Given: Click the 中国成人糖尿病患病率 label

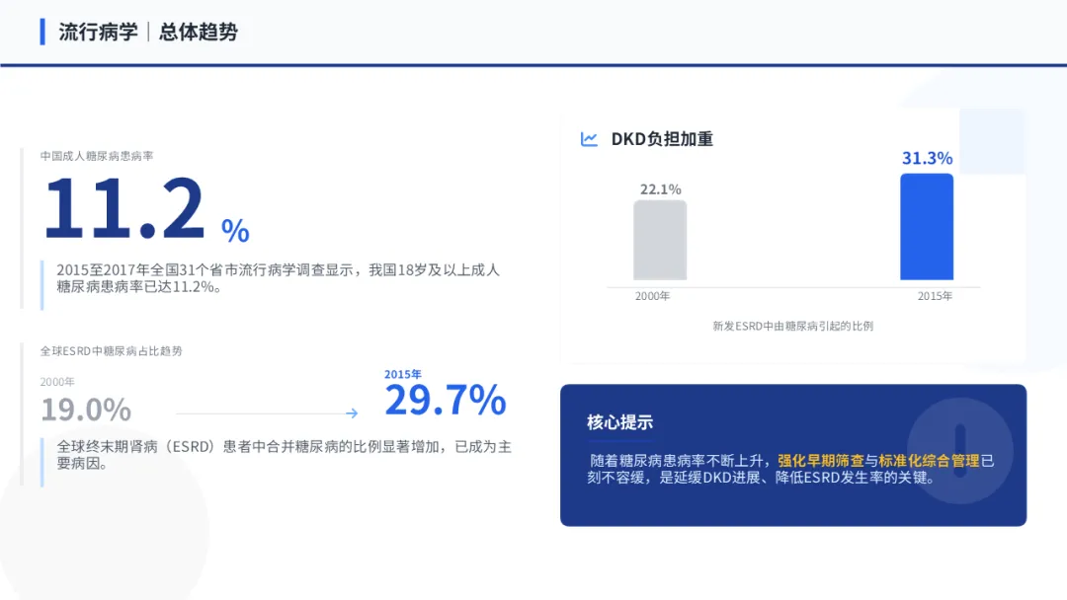Looking at the screenshot, I should (97, 156).
